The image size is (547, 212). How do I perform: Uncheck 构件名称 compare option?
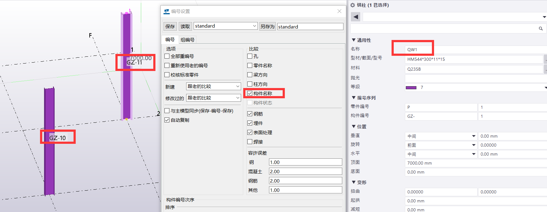[250, 93]
